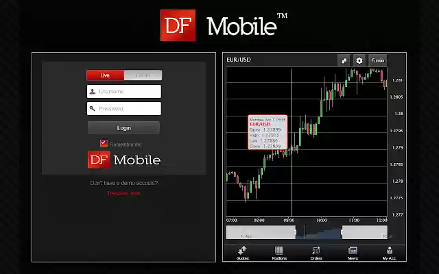Click the DF Mobile logo in login panel

coord(124,160)
